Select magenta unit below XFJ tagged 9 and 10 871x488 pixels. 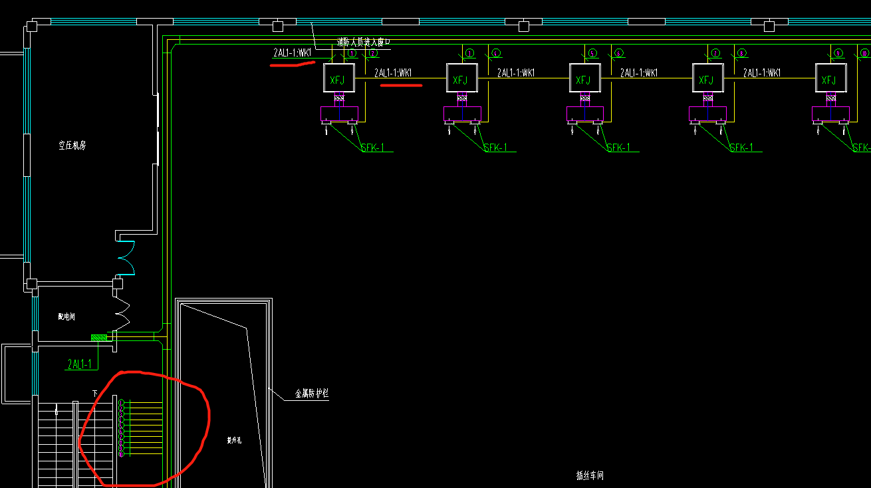pyautogui.click(x=831, y=114)
